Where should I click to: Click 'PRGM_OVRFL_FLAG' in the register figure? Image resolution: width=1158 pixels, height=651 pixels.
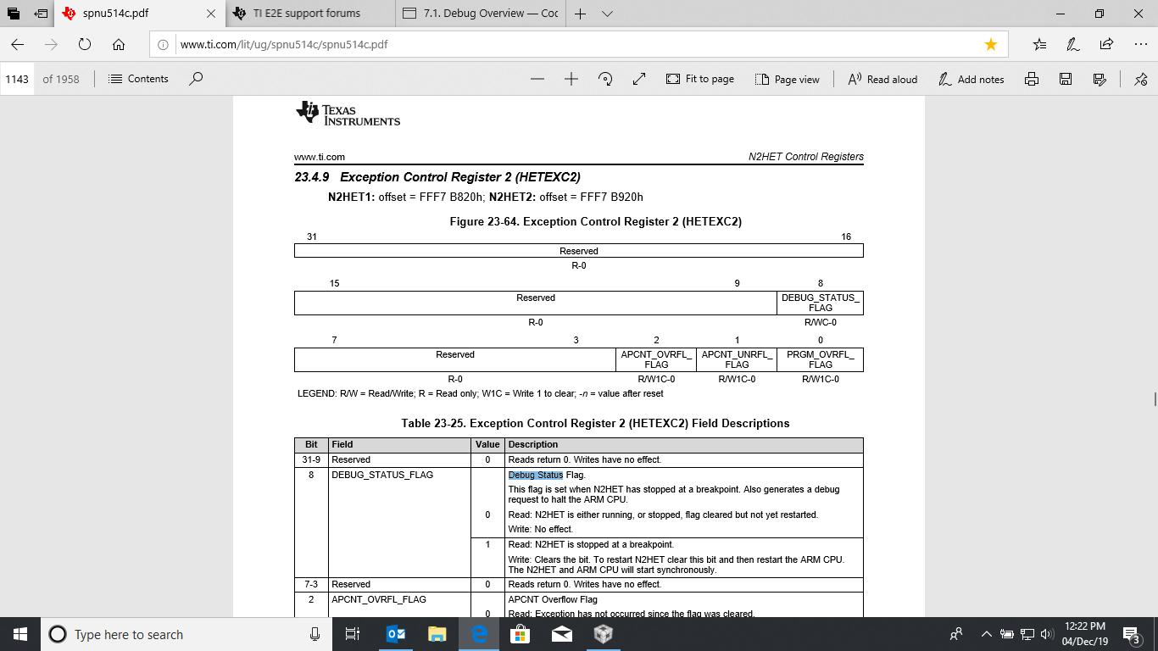820,359
